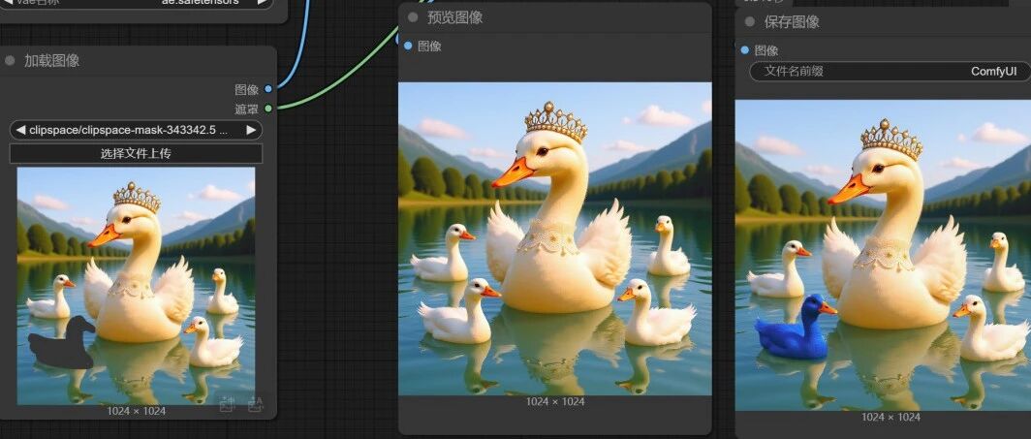Collapse the 加载图像 node using its title dot
The height and width of the screenshot is (439, 1031).
[10, 61]
